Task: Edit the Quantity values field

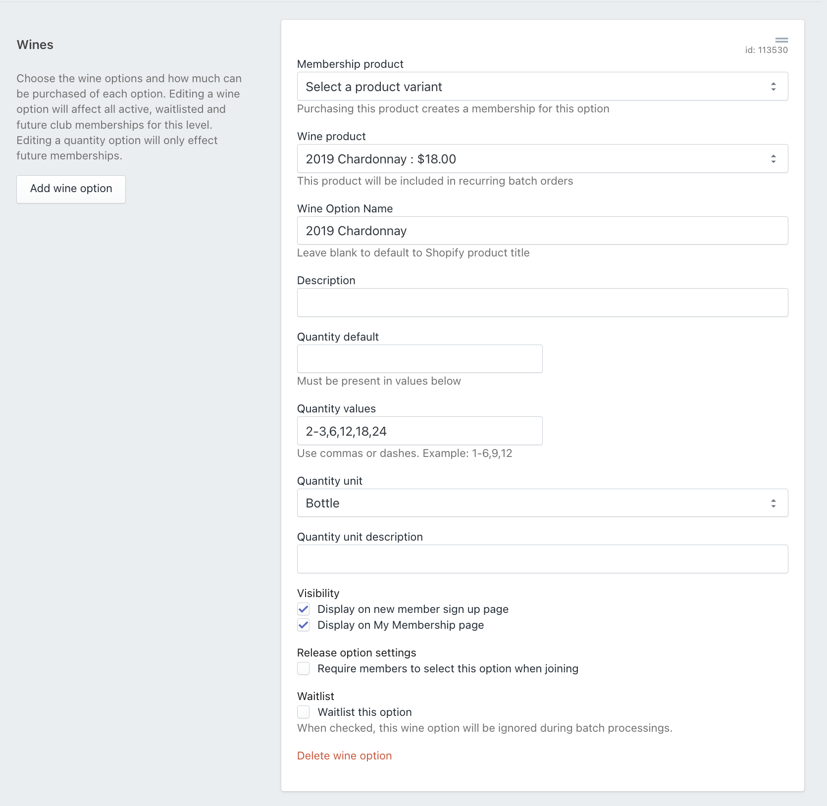Action: point(419,431)
